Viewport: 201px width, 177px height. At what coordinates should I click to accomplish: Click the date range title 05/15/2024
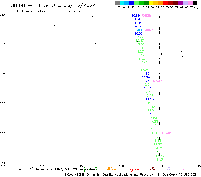[80, 5]
